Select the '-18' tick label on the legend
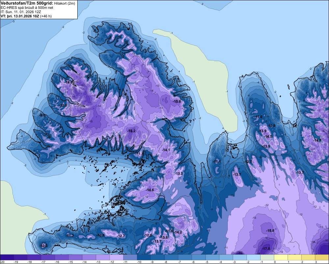329x264 pixels. (x=30, y=262)
